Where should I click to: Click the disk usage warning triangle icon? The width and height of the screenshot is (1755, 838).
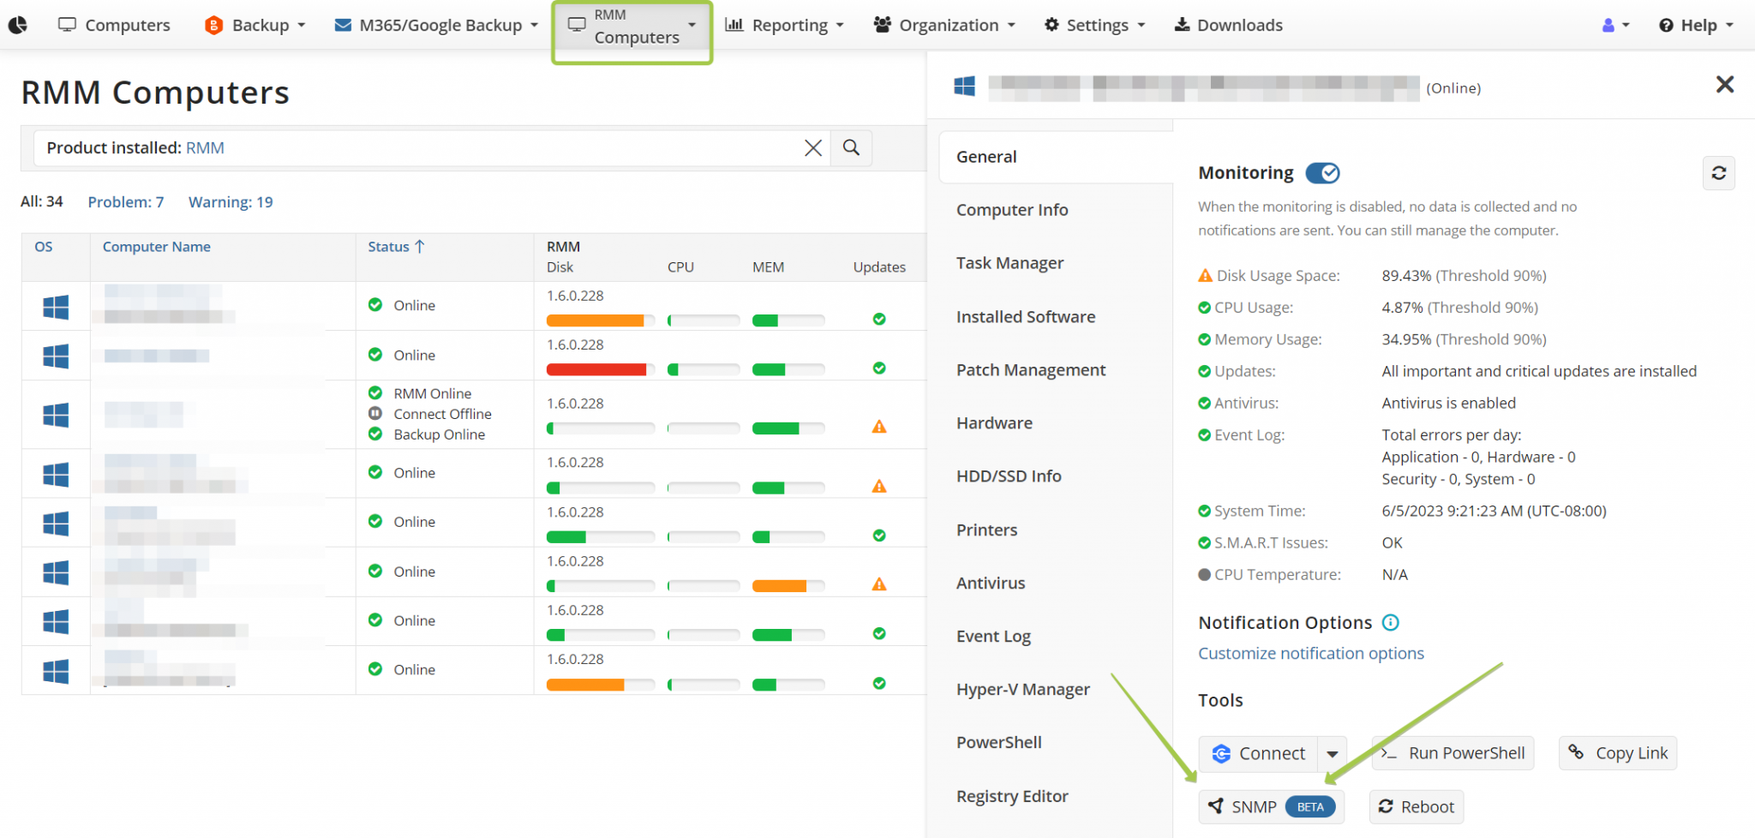click(x=1204, y=275)
